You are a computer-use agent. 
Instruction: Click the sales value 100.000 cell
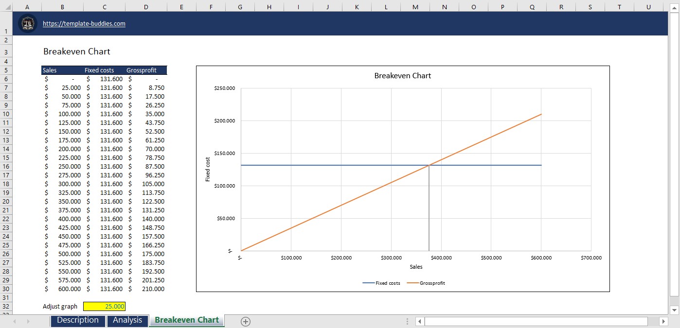pos(62,114)
